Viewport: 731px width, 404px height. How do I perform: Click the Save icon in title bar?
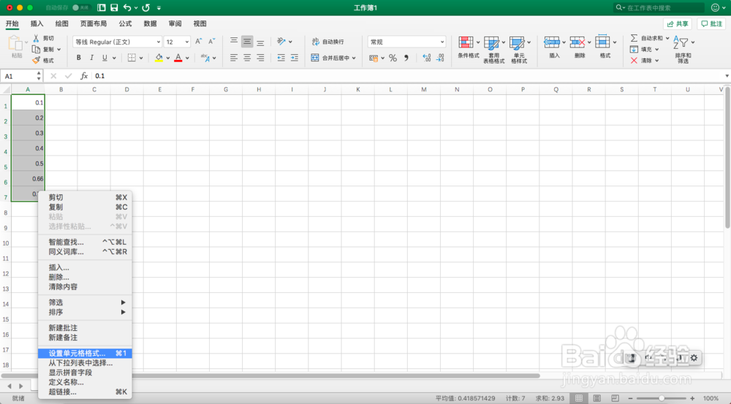(x=114, y=7)
